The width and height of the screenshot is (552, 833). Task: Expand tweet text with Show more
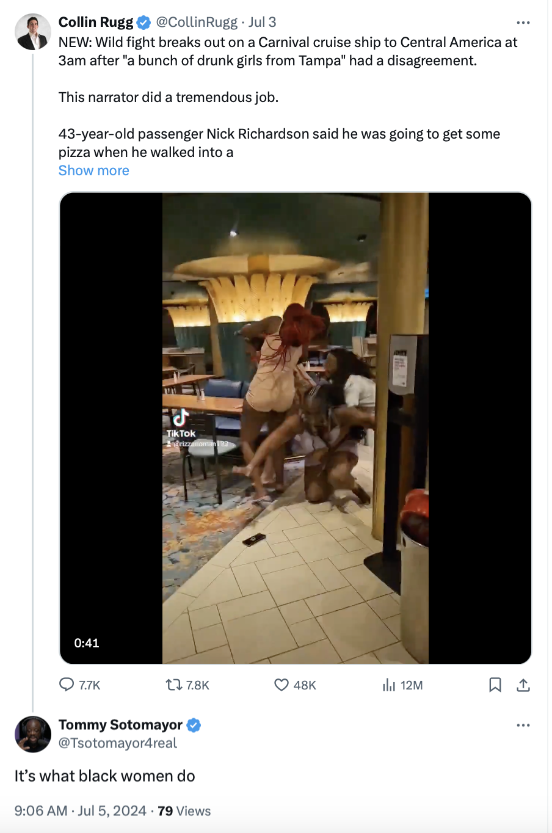pyautogui.click(x=94, y=170)
